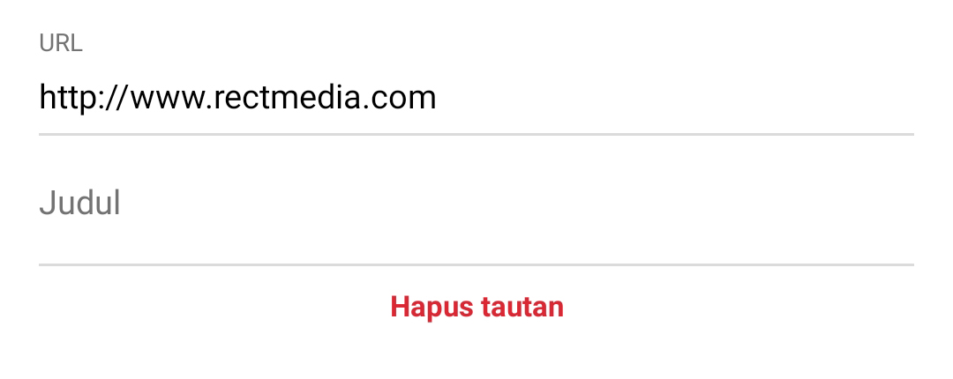Viewport: 953px width, 379px height.
Task: Select the red delete link text
Action: click(x=477, y=308)
